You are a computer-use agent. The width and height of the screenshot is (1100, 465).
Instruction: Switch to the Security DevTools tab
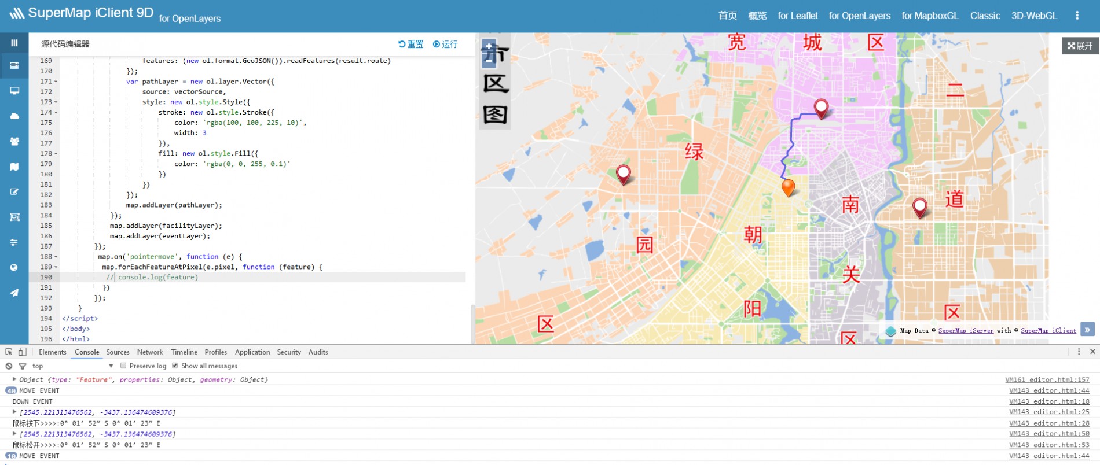point(289,352)
